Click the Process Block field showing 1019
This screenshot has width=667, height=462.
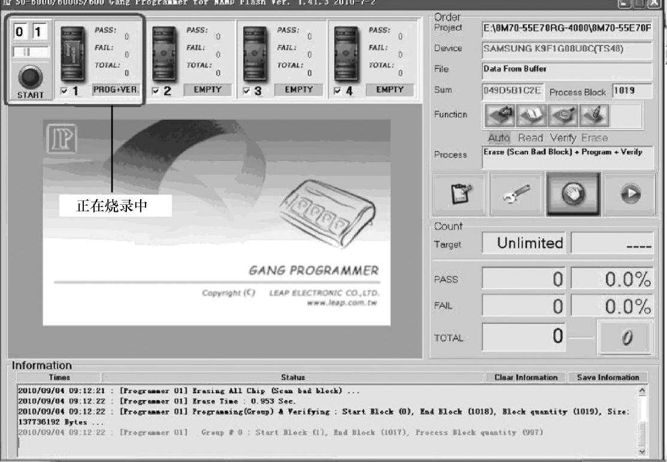coord(632,91)
